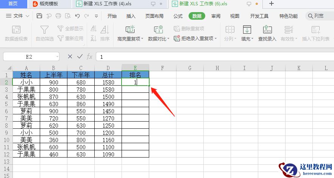The image size is (334, 178).
Task: Switch to the 插入 ribbon tab
Action: [131, 16]
